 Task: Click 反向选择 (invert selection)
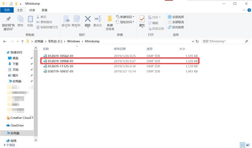coord(175,27)
